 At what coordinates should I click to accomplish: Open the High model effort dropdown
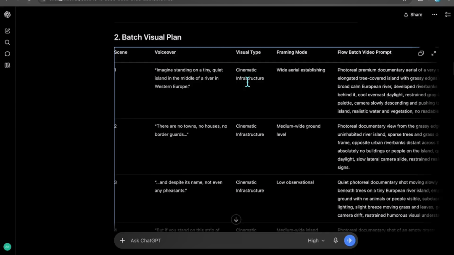(316, 241)
